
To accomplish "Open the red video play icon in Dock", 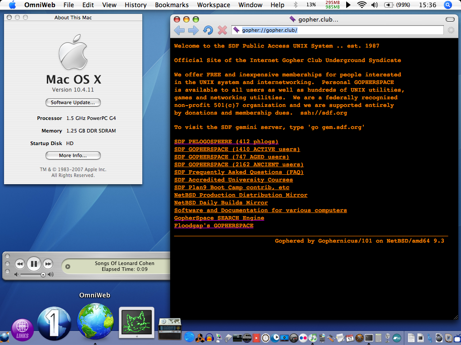I will click(x=256, y=338).
